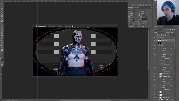Select the Rectangle shape tool
The height and width of the screenshot is (101, 179).
(x=2, y=48)
